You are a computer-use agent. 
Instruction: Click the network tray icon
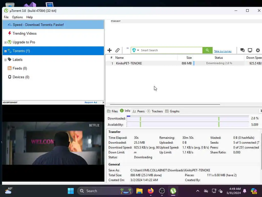point(214,191)
